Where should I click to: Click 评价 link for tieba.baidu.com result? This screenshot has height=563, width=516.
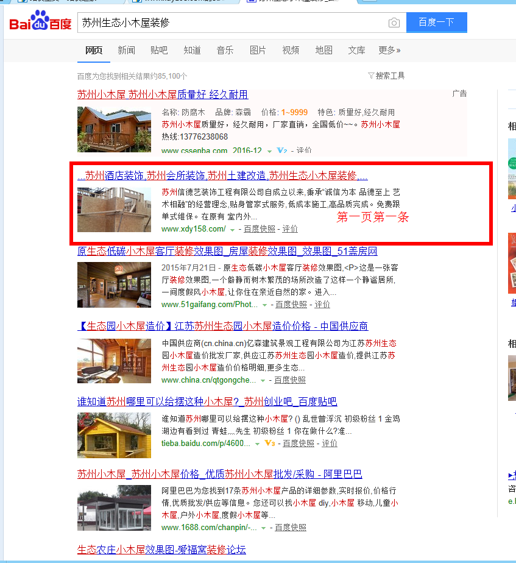click(330, 444)
